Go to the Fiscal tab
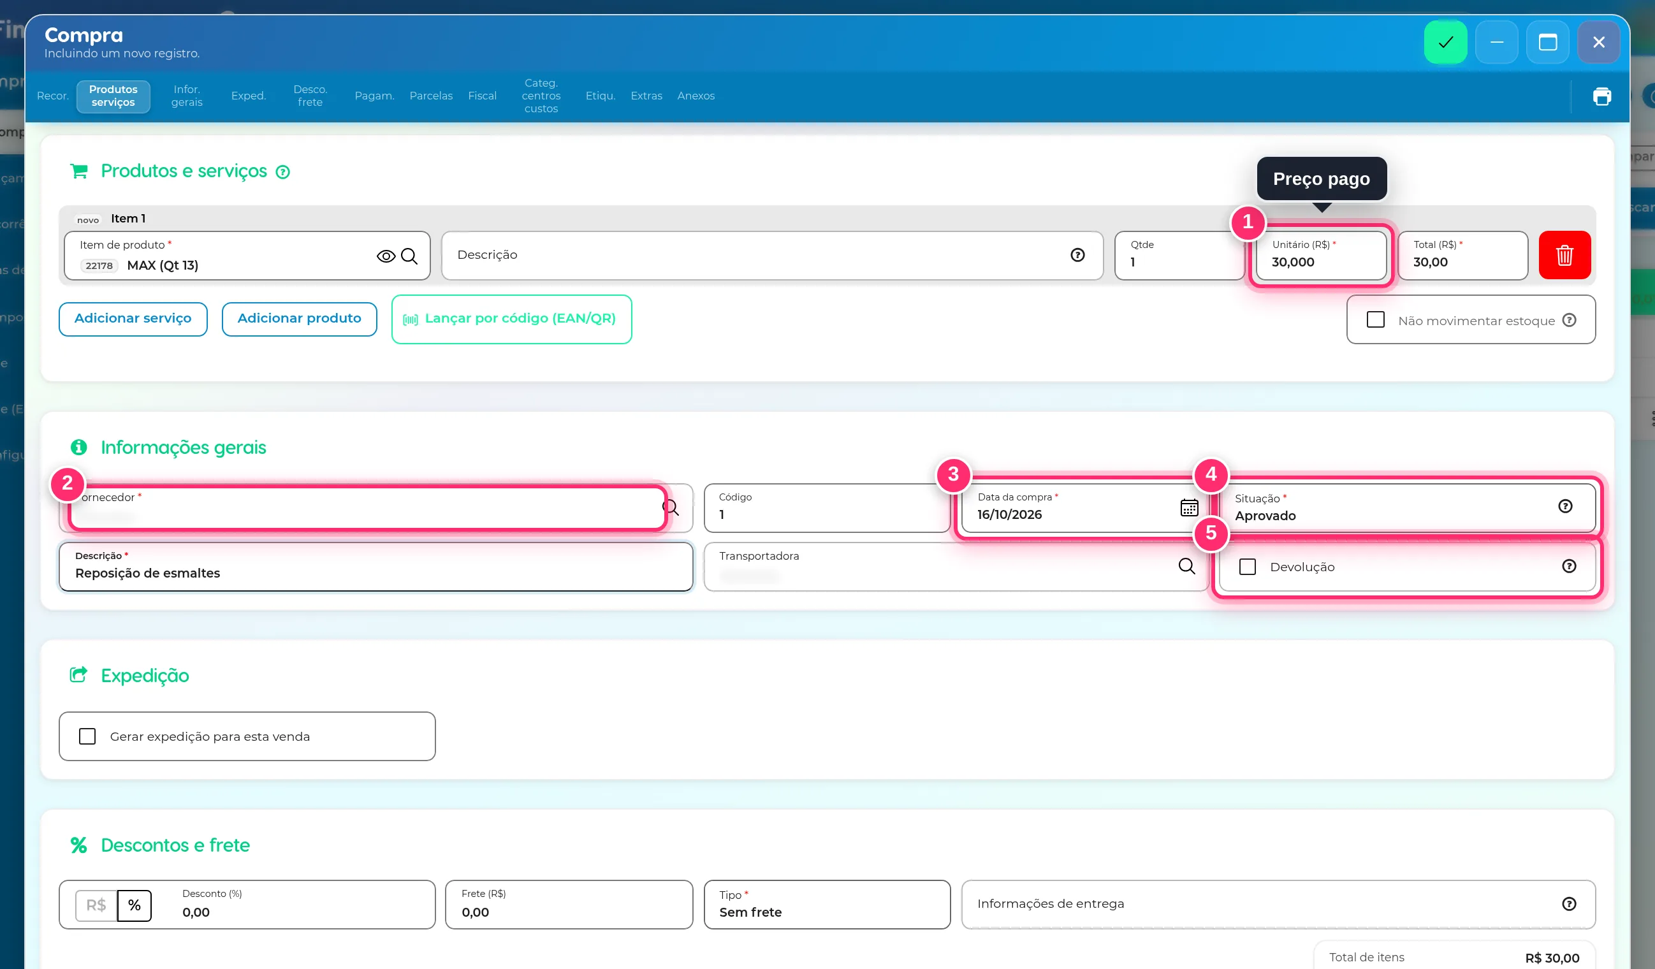Screen dimensions: 1655x969 coord(482,96)
